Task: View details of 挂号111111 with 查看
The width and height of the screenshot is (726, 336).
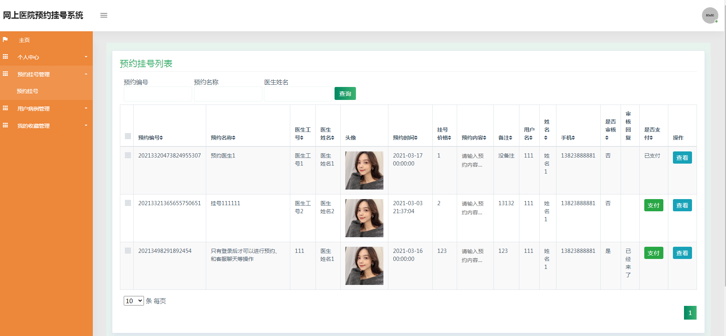Action: coord(682,205)
